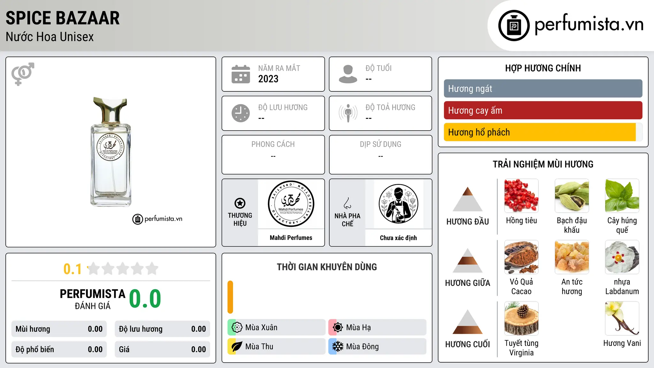The width and height of the screenshot is (654, 368).
Task: Click the Phong Cách card
Action: click(x=273, y=155)
